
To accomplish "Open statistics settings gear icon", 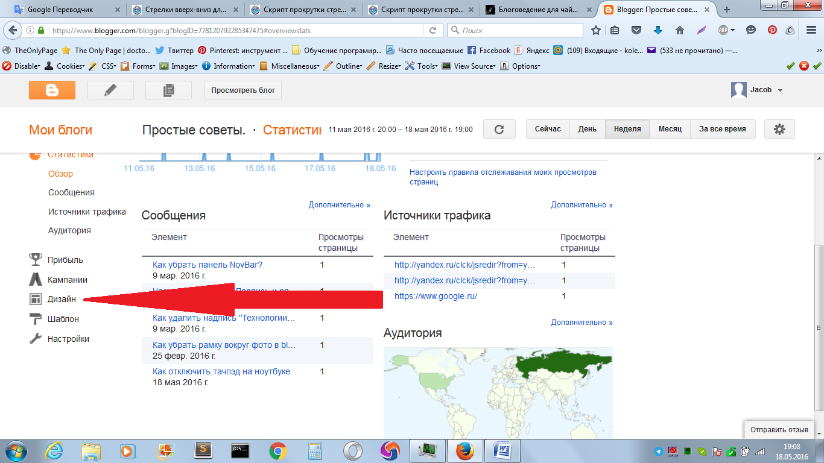I will pos(779,129).
